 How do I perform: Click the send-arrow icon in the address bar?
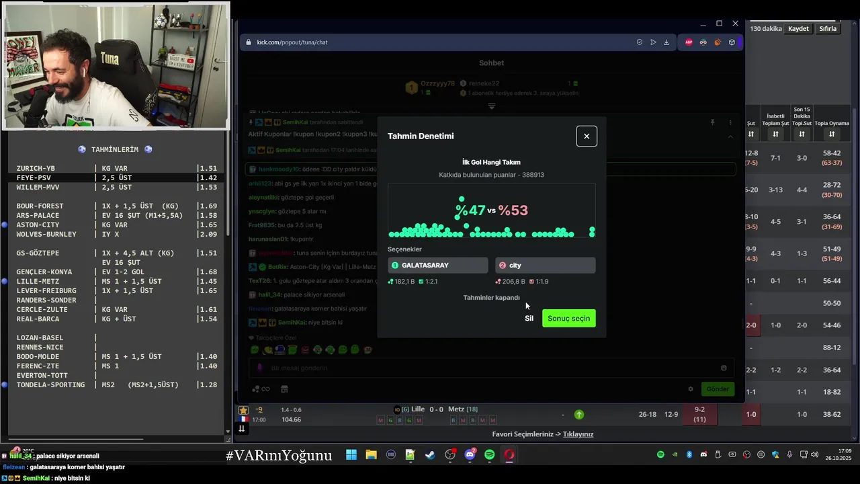[652, 42]
